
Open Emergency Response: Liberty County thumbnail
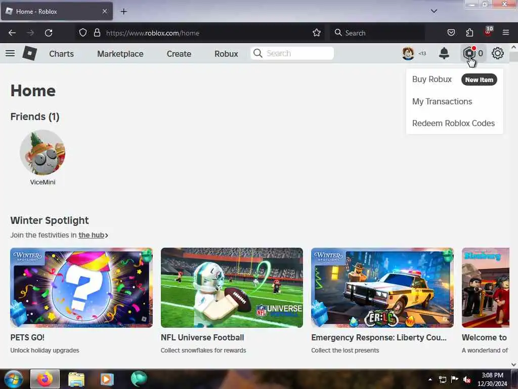382,288
